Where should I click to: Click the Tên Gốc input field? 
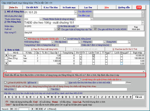coord(93,89)
